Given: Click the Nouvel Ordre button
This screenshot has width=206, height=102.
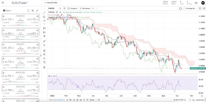Looking at the screenshot, I should click(x=51, y=3).
